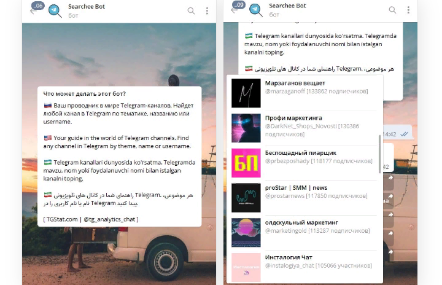Open the three-dot menu in right chat
442x285 pixels.
(408, 10)
